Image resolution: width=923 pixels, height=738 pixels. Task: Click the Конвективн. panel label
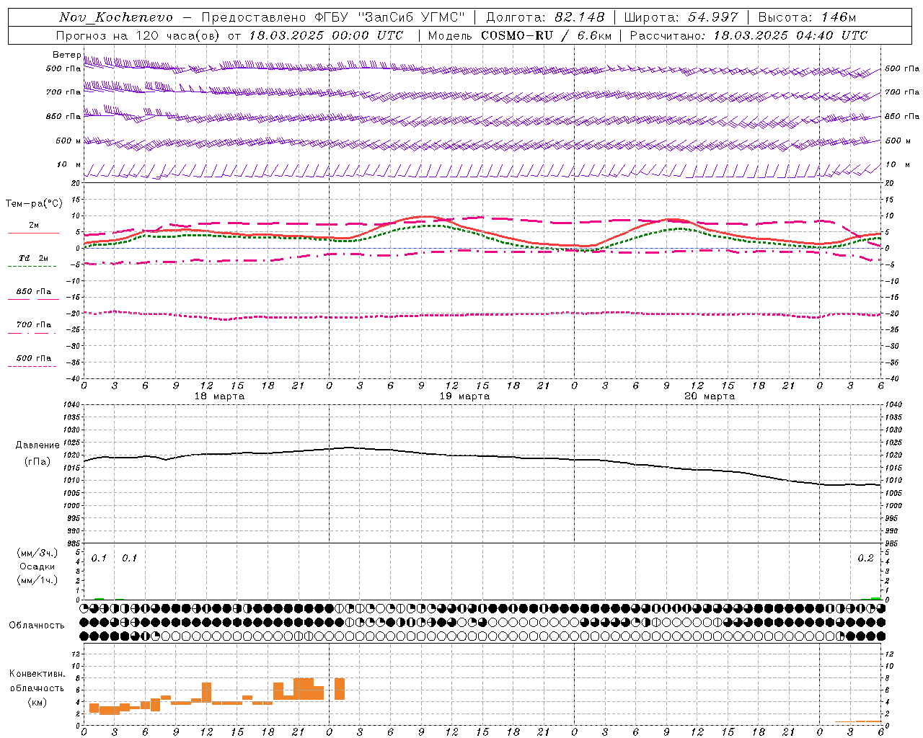(37, 674)
